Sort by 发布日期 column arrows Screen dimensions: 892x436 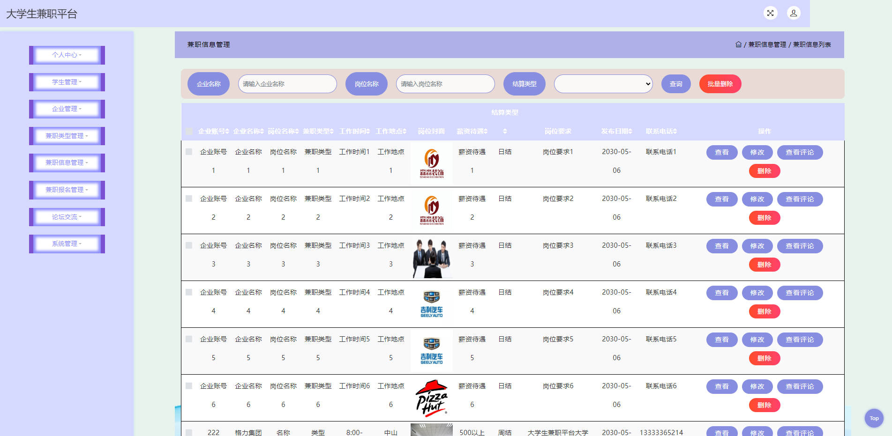[x=630, y=132]
